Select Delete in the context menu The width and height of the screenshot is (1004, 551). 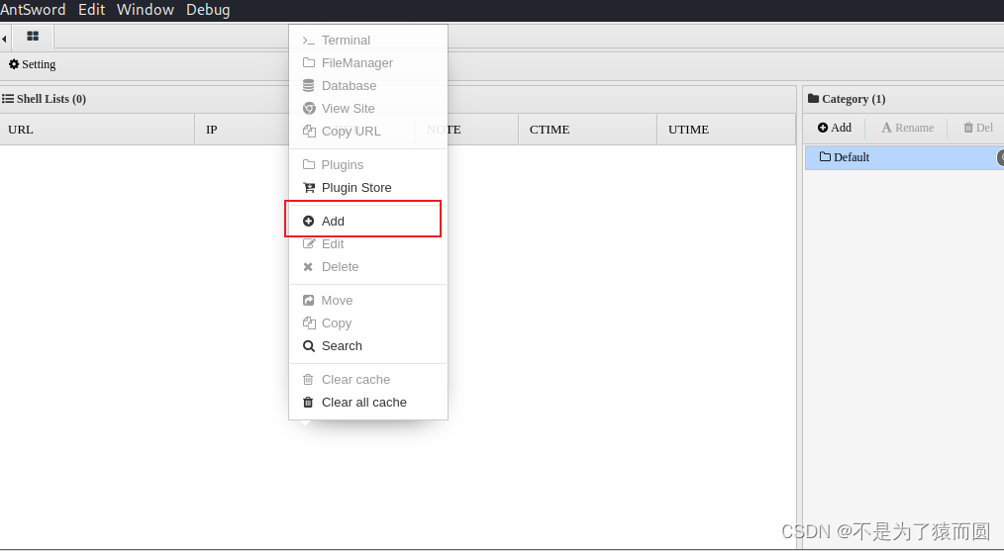(x=368, y=267)
